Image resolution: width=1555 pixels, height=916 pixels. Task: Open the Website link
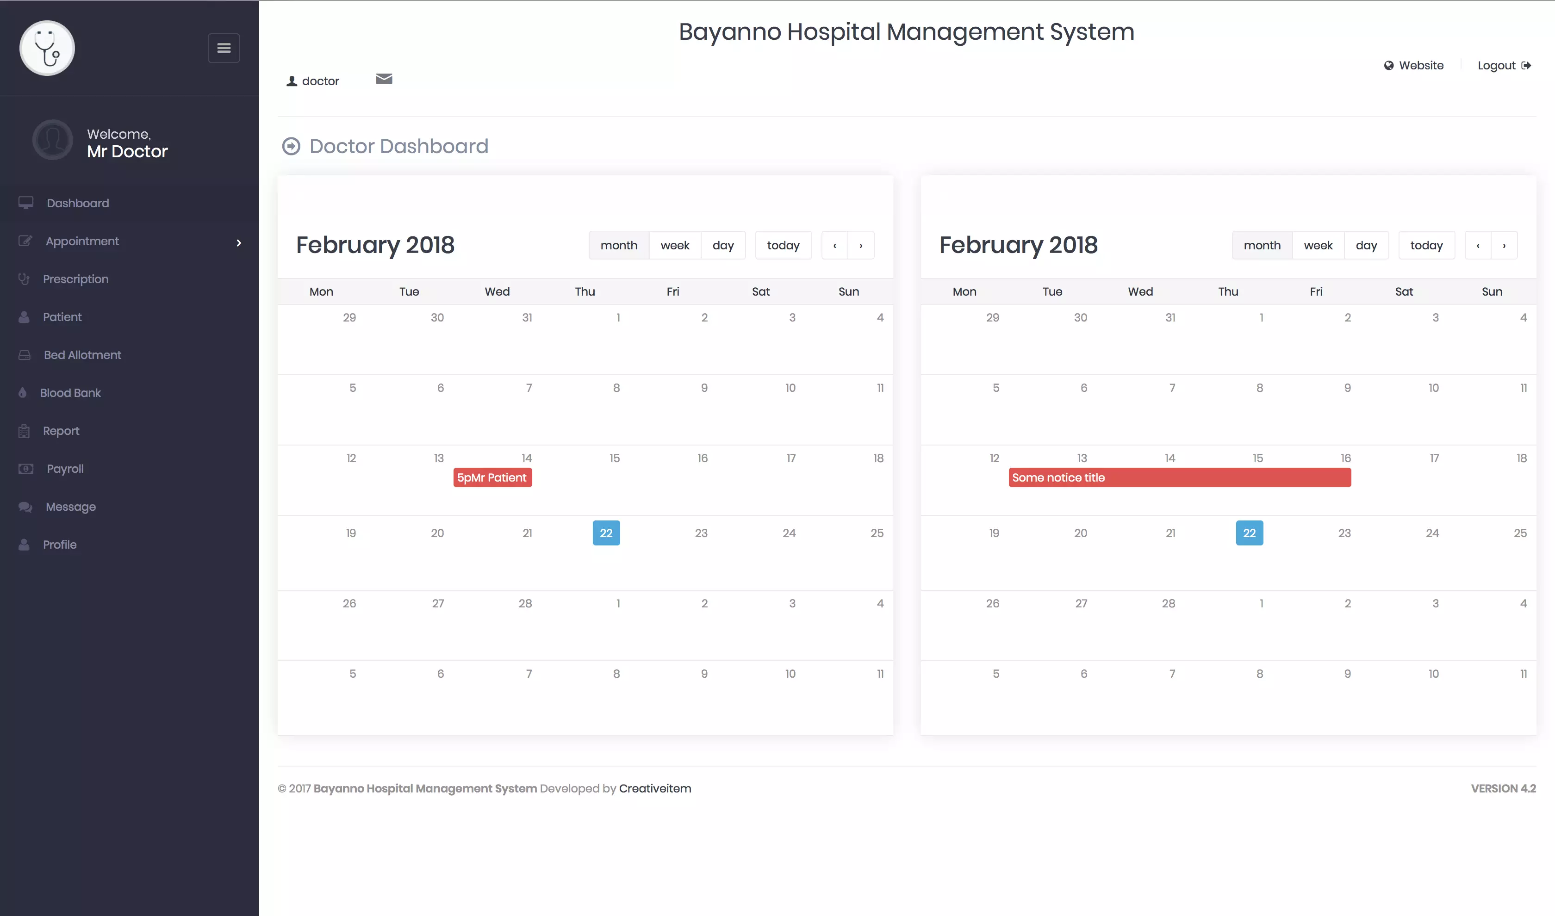(1422, 65)
